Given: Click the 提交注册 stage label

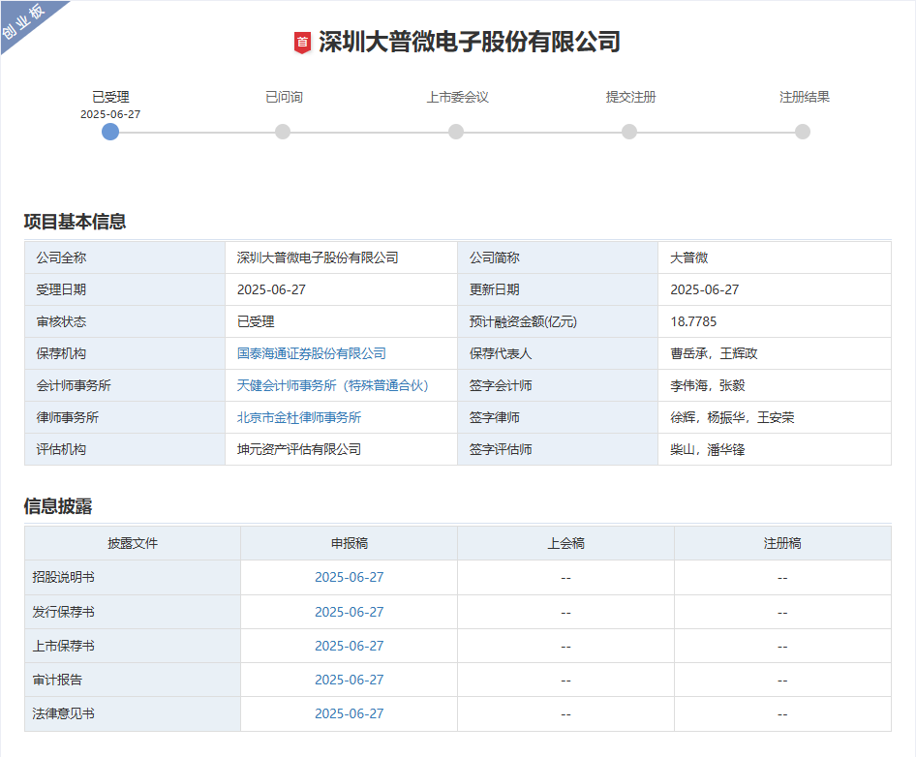Looking at the screenshot, I should [631, 97].
